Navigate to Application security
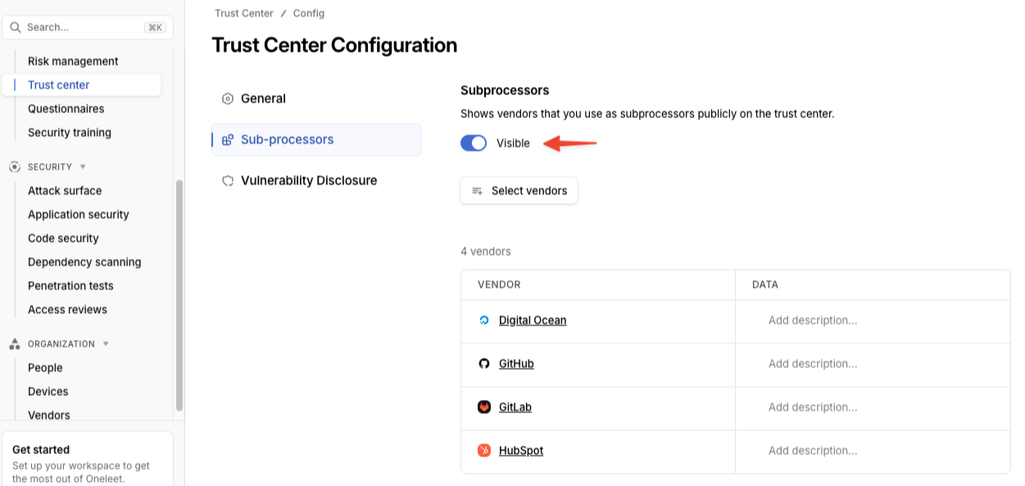The width and height of the screenshot is (1025, 486). [79, 215]
